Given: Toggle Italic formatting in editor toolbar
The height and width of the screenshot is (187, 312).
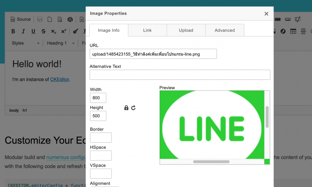Looking at the screenshot, I should [x=23, y=31].
